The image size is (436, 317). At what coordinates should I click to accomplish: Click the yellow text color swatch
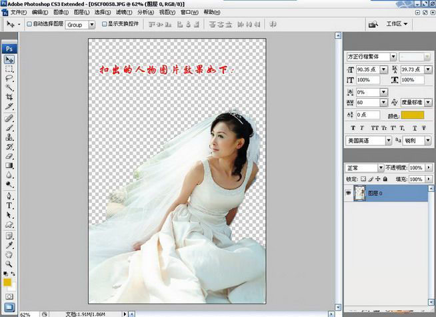tap(413, 115)
